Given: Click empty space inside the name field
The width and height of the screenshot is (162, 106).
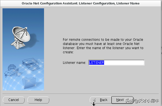Looking at the screenshot, I should [124, 63].
